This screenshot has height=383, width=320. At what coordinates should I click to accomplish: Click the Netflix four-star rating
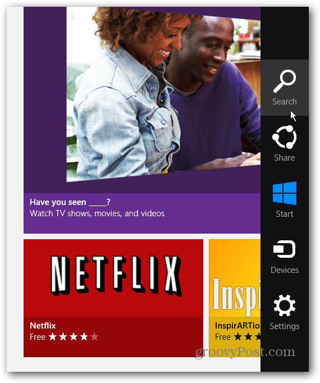point(74,337)
